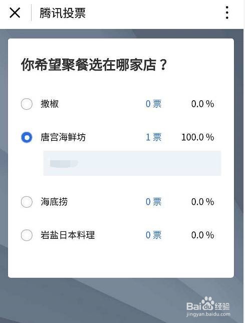Image resolution: width=245 pixels, height=323 pixels.
Task: Click the 海底捞 option label
Action: click(x=54, y=202)
